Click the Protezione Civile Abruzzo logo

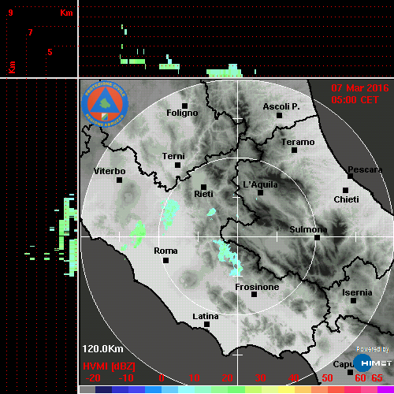pyautogui.click(x=105, y=104)
